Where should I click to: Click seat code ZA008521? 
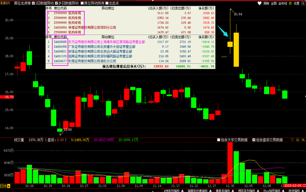(60, 51)
